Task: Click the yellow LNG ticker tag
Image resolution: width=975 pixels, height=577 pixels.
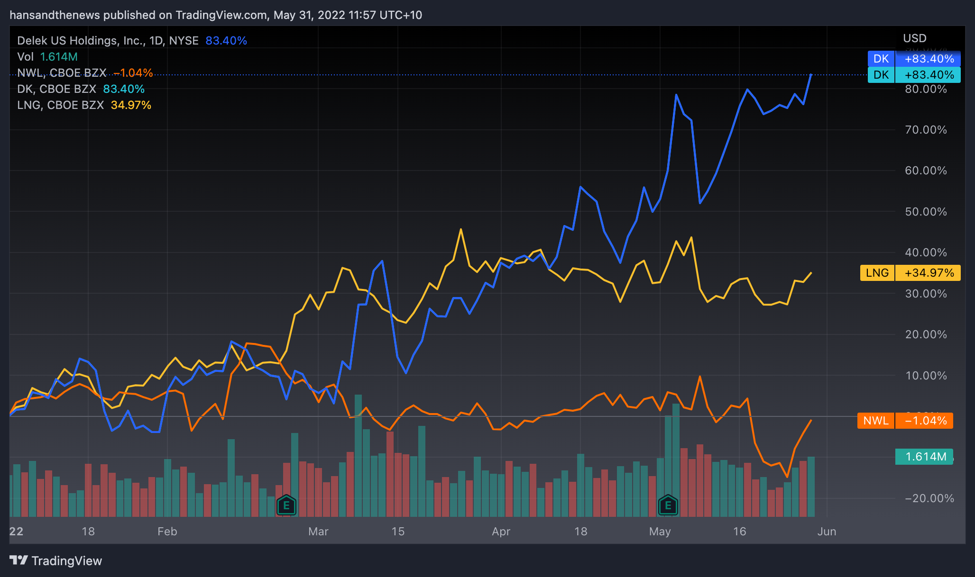Action: pos(877,273)
